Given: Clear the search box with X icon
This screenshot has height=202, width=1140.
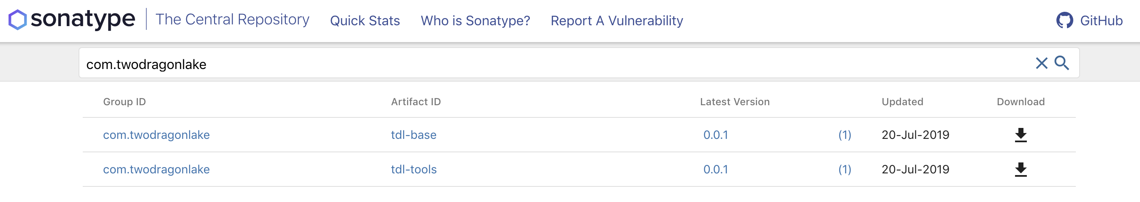Looking at the screenshot, I should coord(1041,63).
